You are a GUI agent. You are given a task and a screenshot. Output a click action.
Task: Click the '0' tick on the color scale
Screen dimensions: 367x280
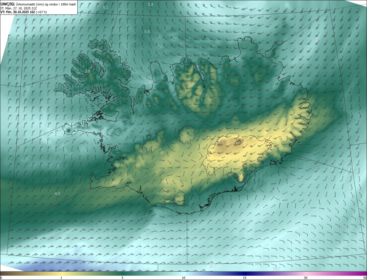[x=1, y=278]
